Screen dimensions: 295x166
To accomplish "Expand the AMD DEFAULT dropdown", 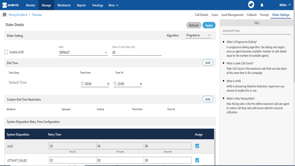I will click(x=83, y=52).
